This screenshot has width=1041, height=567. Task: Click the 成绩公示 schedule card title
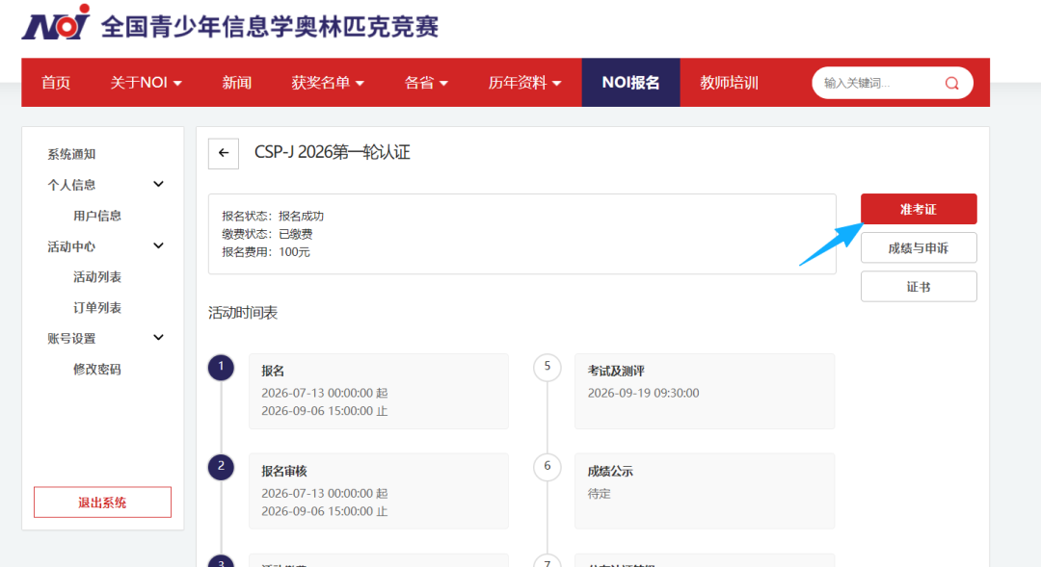pos(610,471)
